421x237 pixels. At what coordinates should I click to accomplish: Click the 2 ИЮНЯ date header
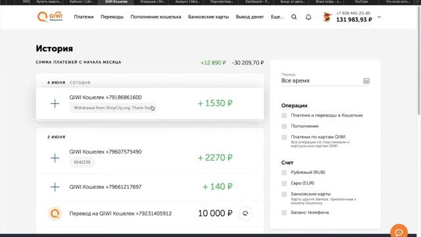(x=57, y=137)
